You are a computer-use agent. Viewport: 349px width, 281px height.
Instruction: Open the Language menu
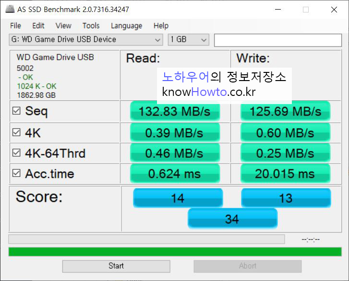tap(126, 26)
